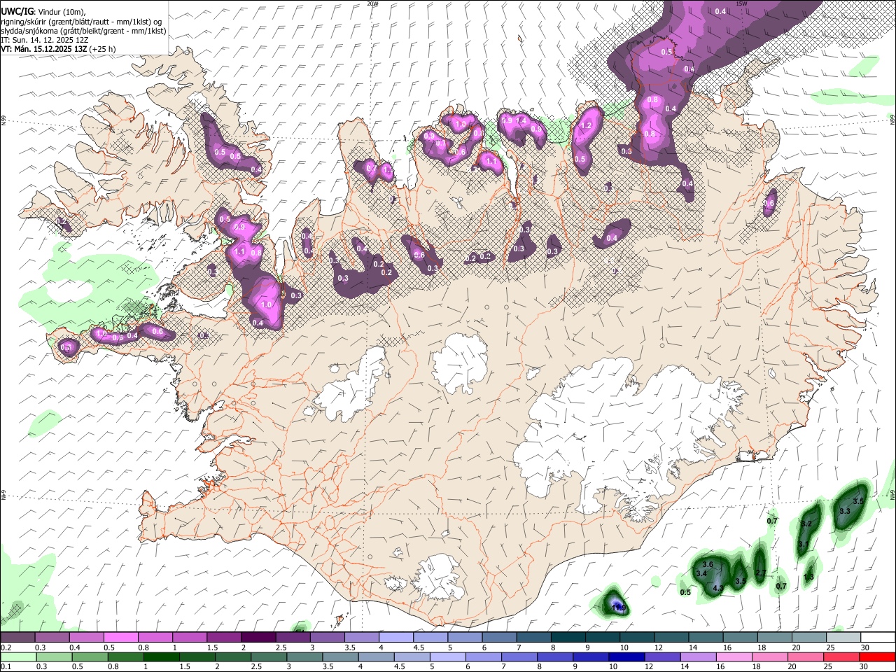Click the 30 label in top legend row
The height and width of the screenshot is (672, 896).
[865, 647]
